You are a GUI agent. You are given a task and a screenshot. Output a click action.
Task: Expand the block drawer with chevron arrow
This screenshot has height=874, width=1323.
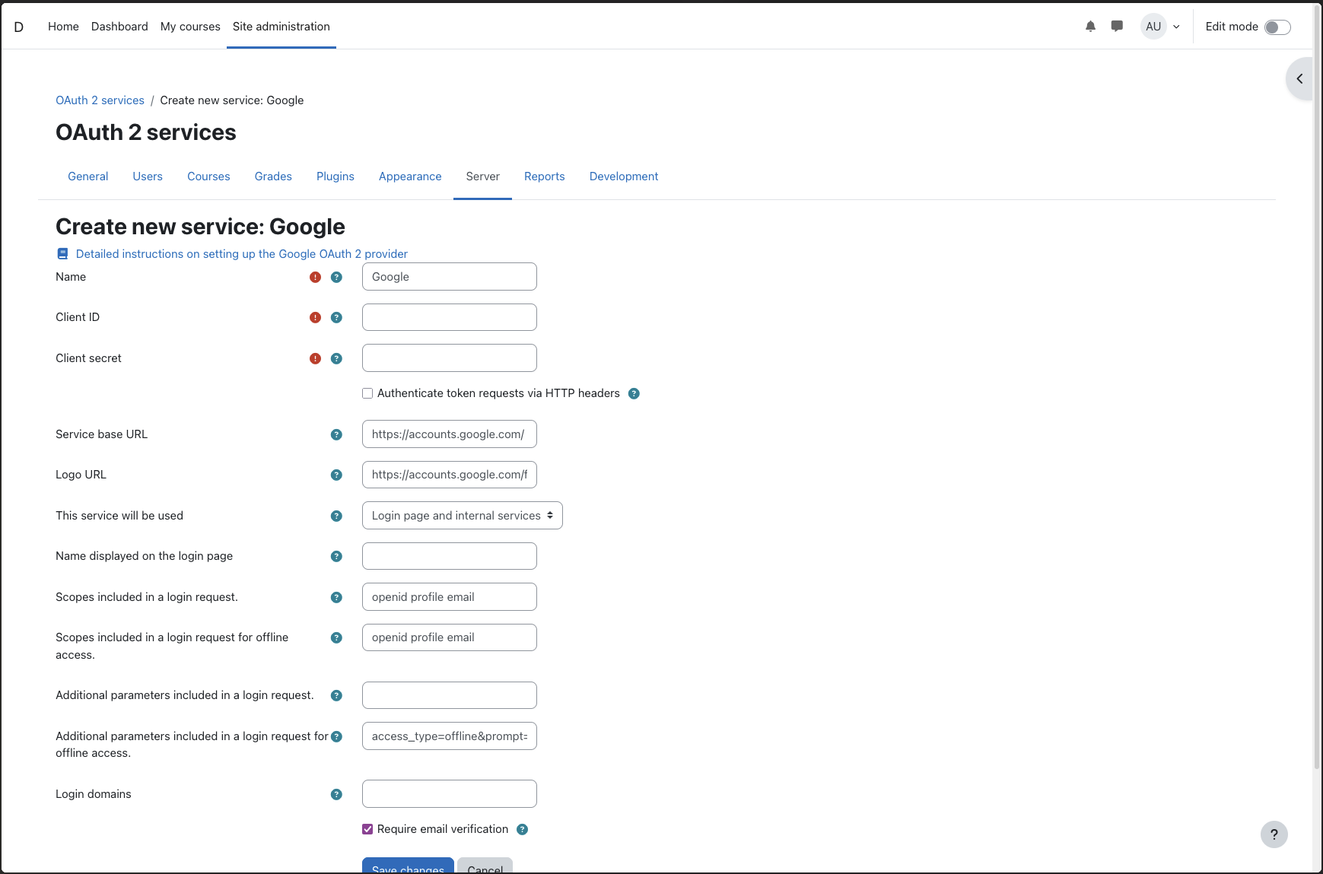pos(1299,79)
